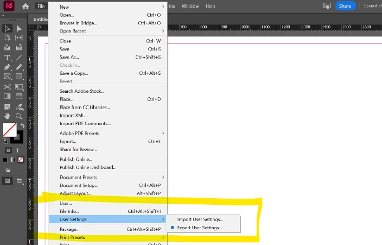Choose Save As from File menu

(x=108, y=57)
